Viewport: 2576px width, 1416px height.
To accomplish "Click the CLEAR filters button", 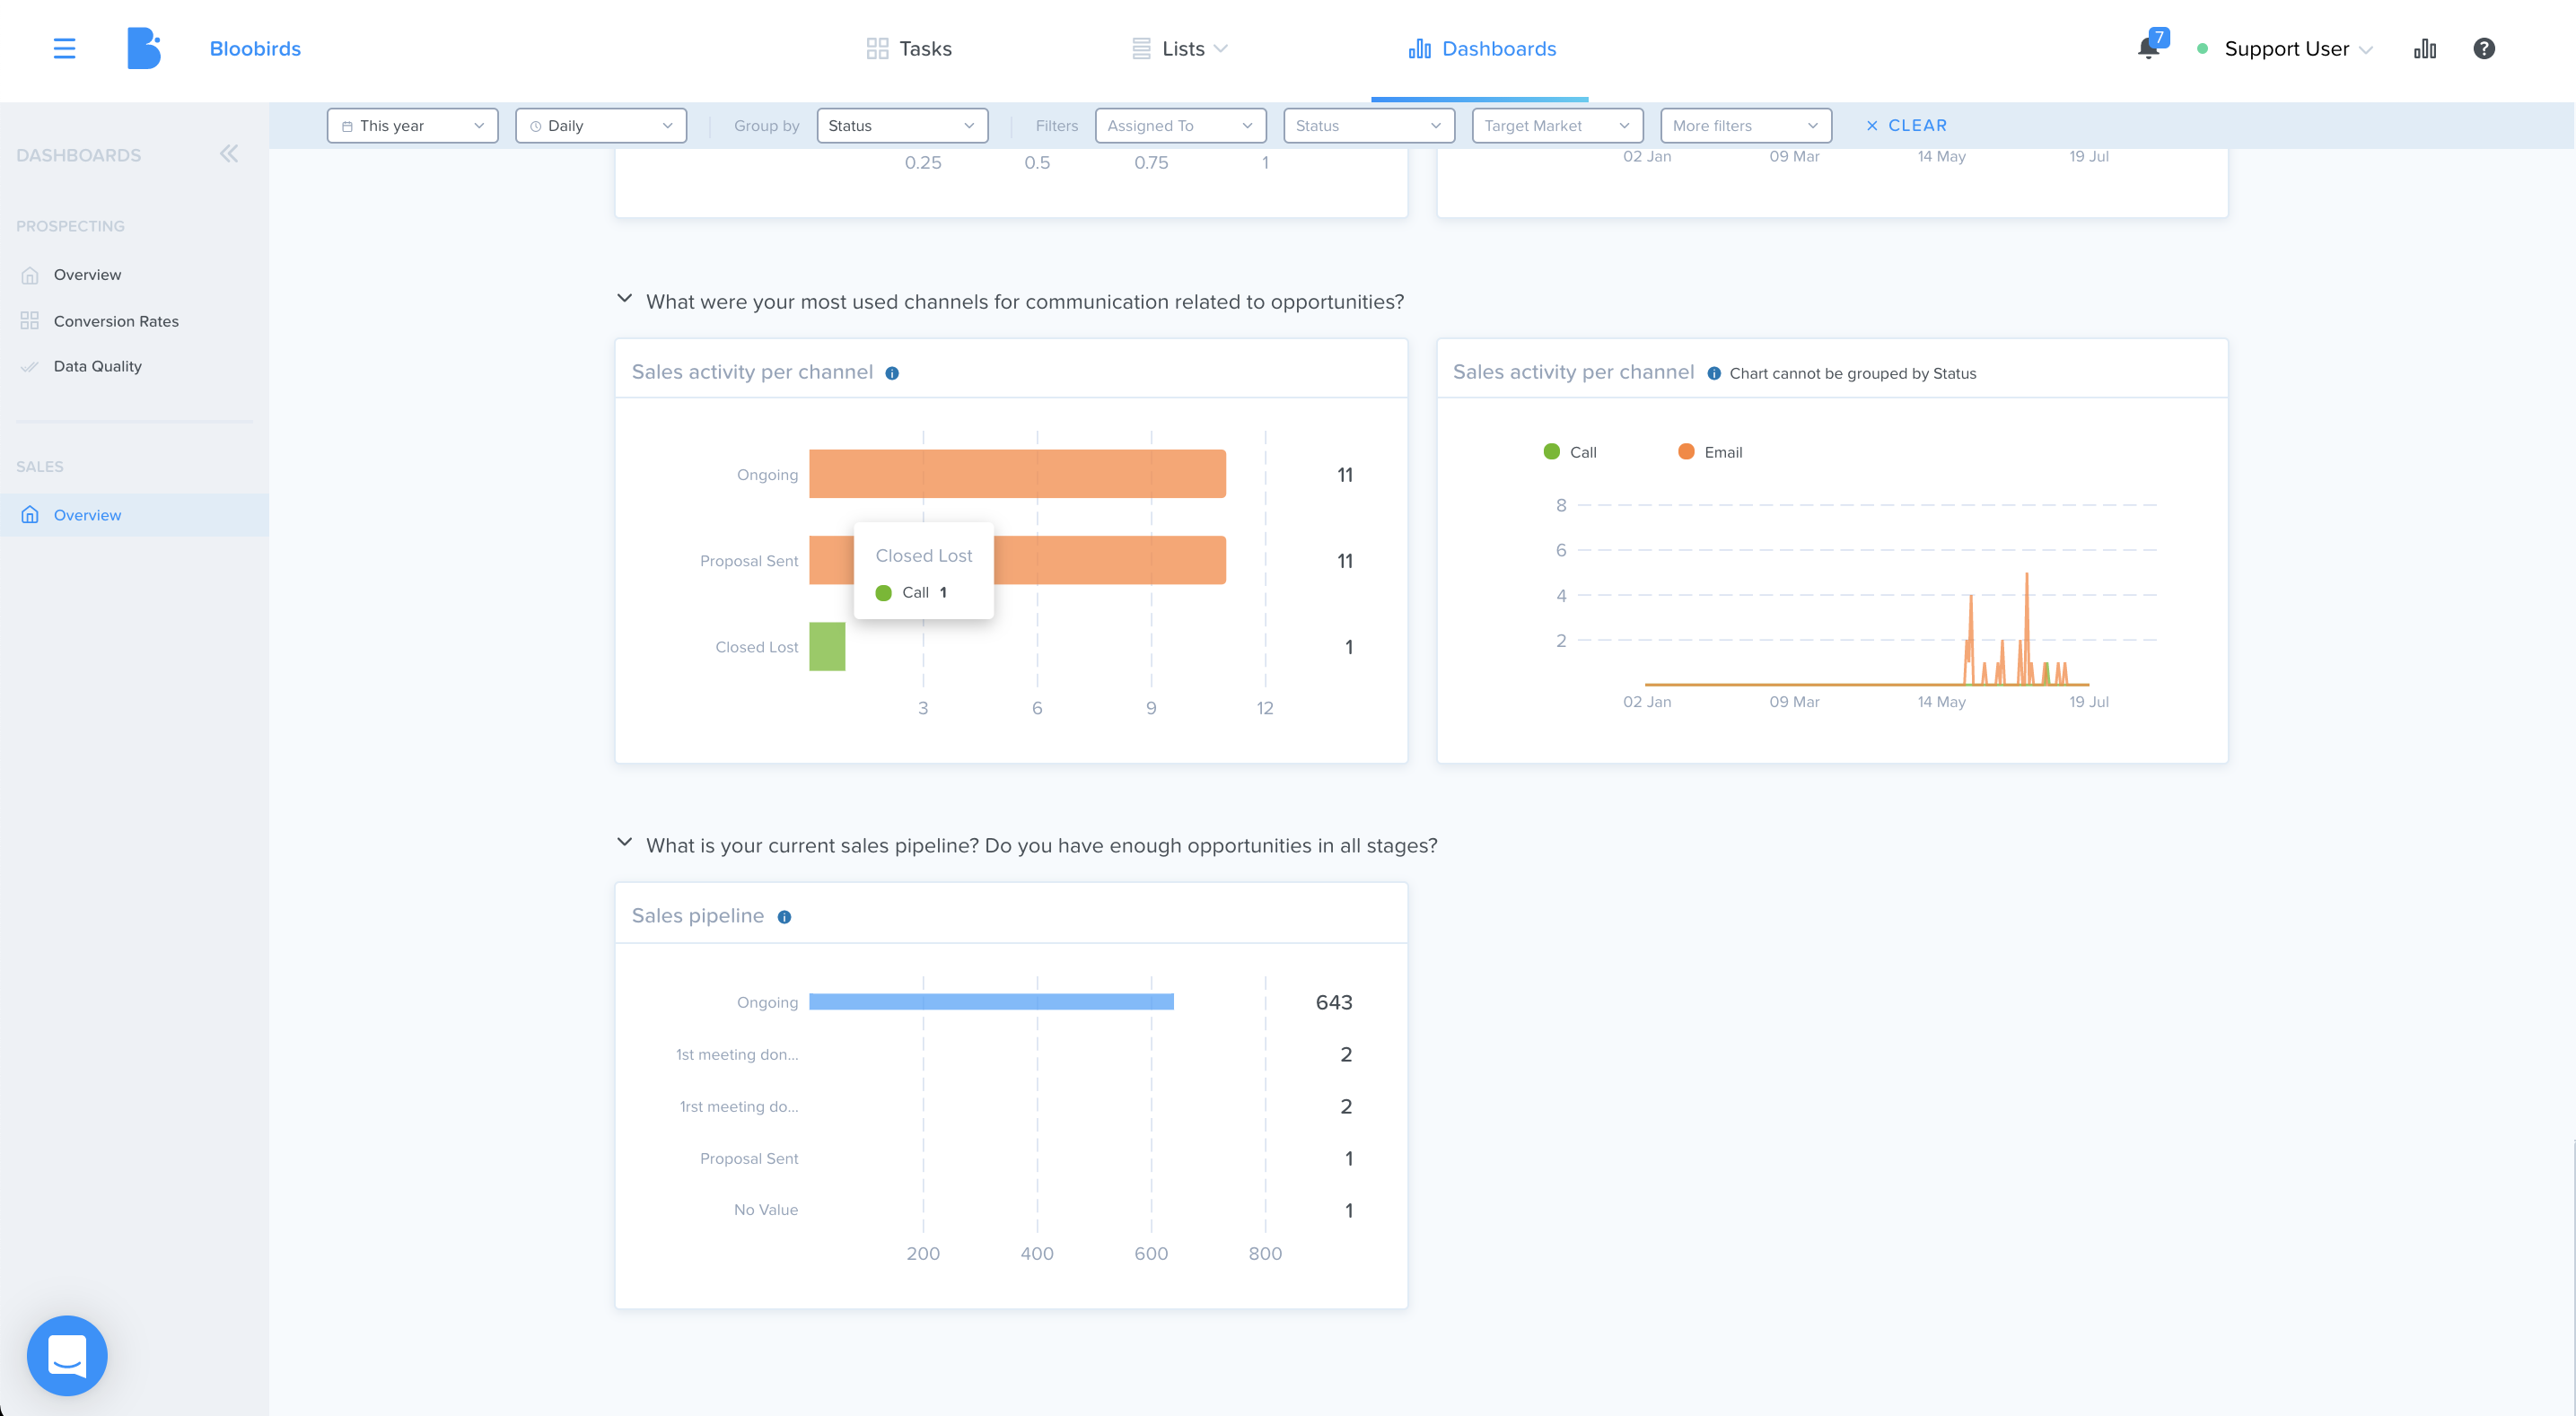I will click(x=1906, y=126).
